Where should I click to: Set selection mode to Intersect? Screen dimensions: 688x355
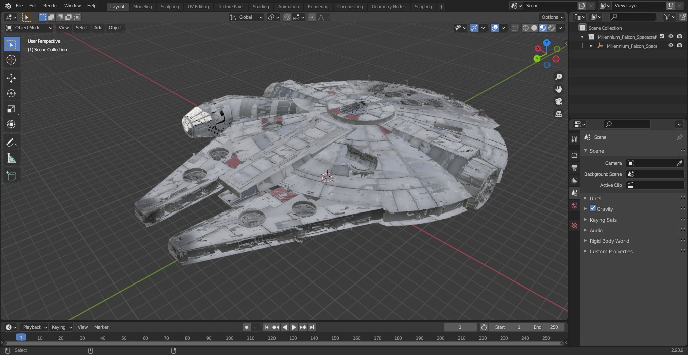pos(77,17)
